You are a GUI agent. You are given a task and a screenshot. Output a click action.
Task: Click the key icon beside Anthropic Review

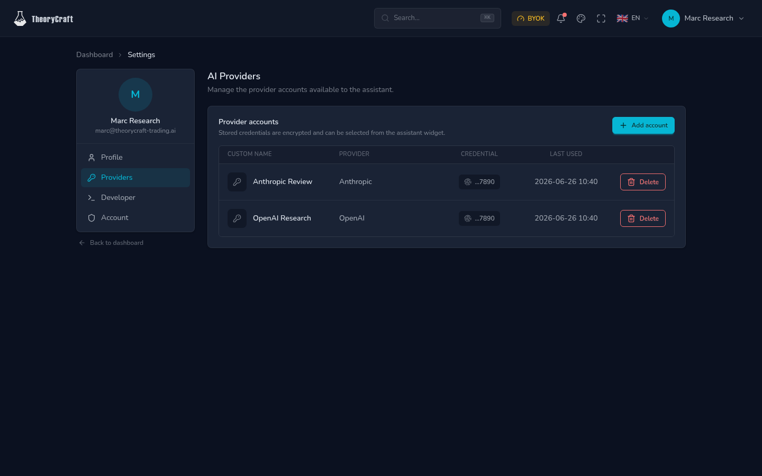coord(237,182)
